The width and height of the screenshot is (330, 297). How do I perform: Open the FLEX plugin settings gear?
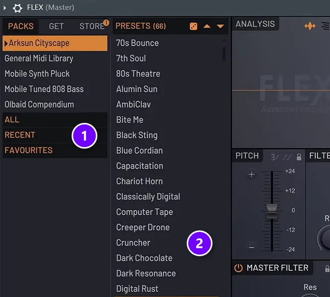[x=17, y=8]
